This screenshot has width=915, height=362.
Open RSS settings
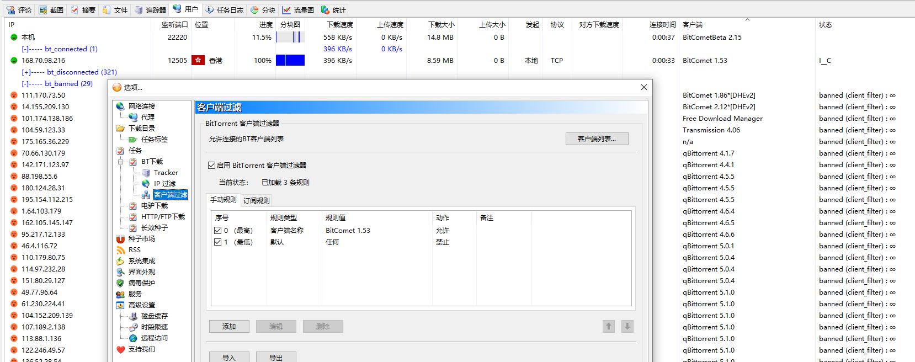pyautogui.click(x=135, y=250)
